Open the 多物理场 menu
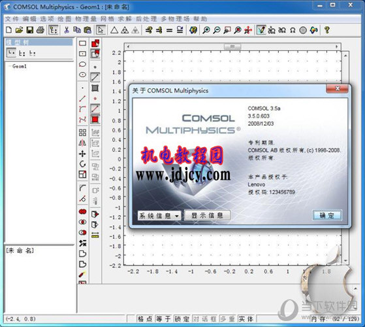365x327 pixels. (175, 19)
